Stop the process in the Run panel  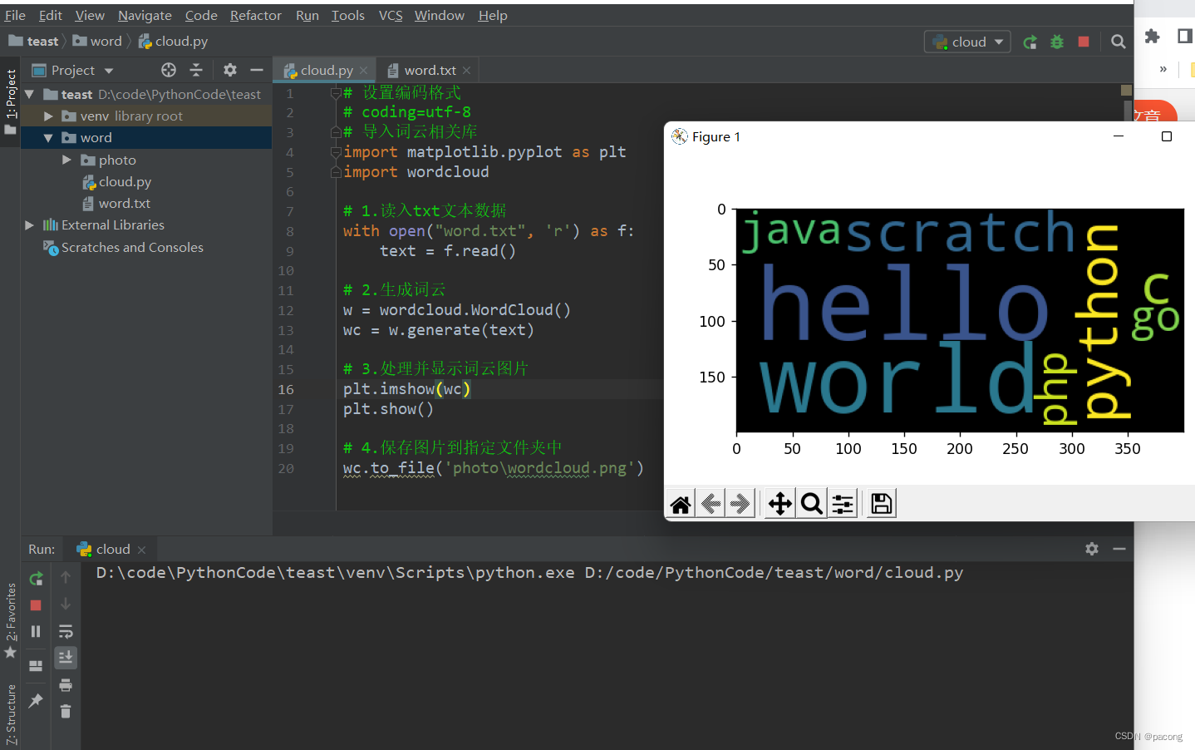coord(36,605)
